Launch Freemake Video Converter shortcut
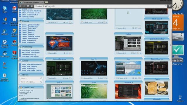The height and width of the screenshot is (105, 187). (14, 32)
